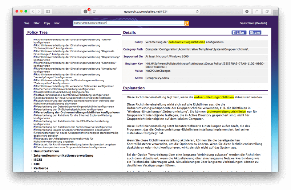
Task: Toggle the Safari sidebar button
Action: click(48, 12)
